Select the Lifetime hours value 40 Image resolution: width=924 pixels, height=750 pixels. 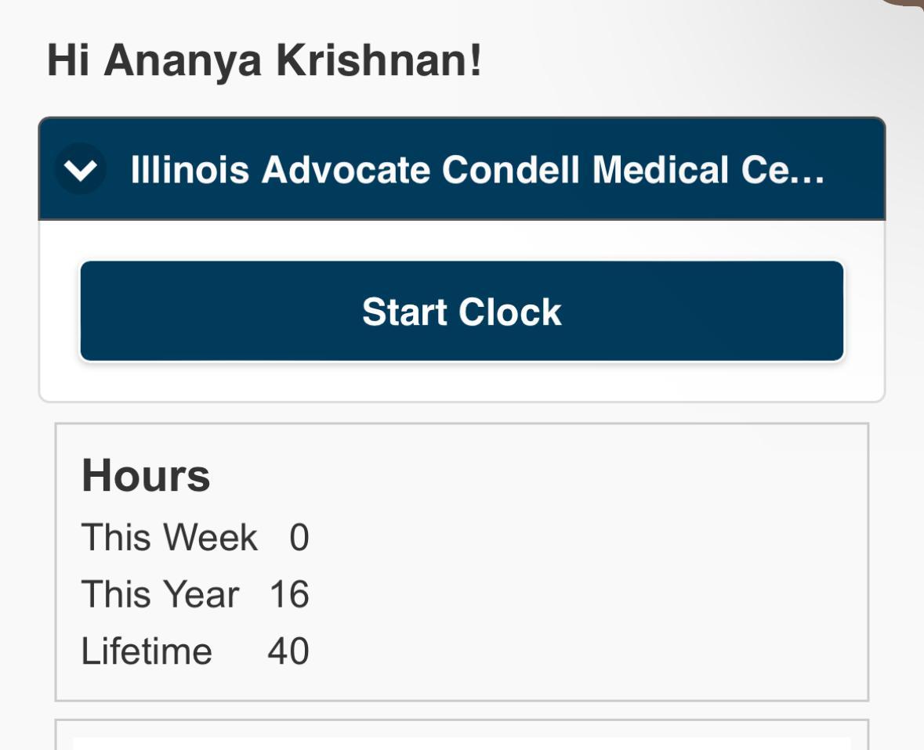(288, 651)
